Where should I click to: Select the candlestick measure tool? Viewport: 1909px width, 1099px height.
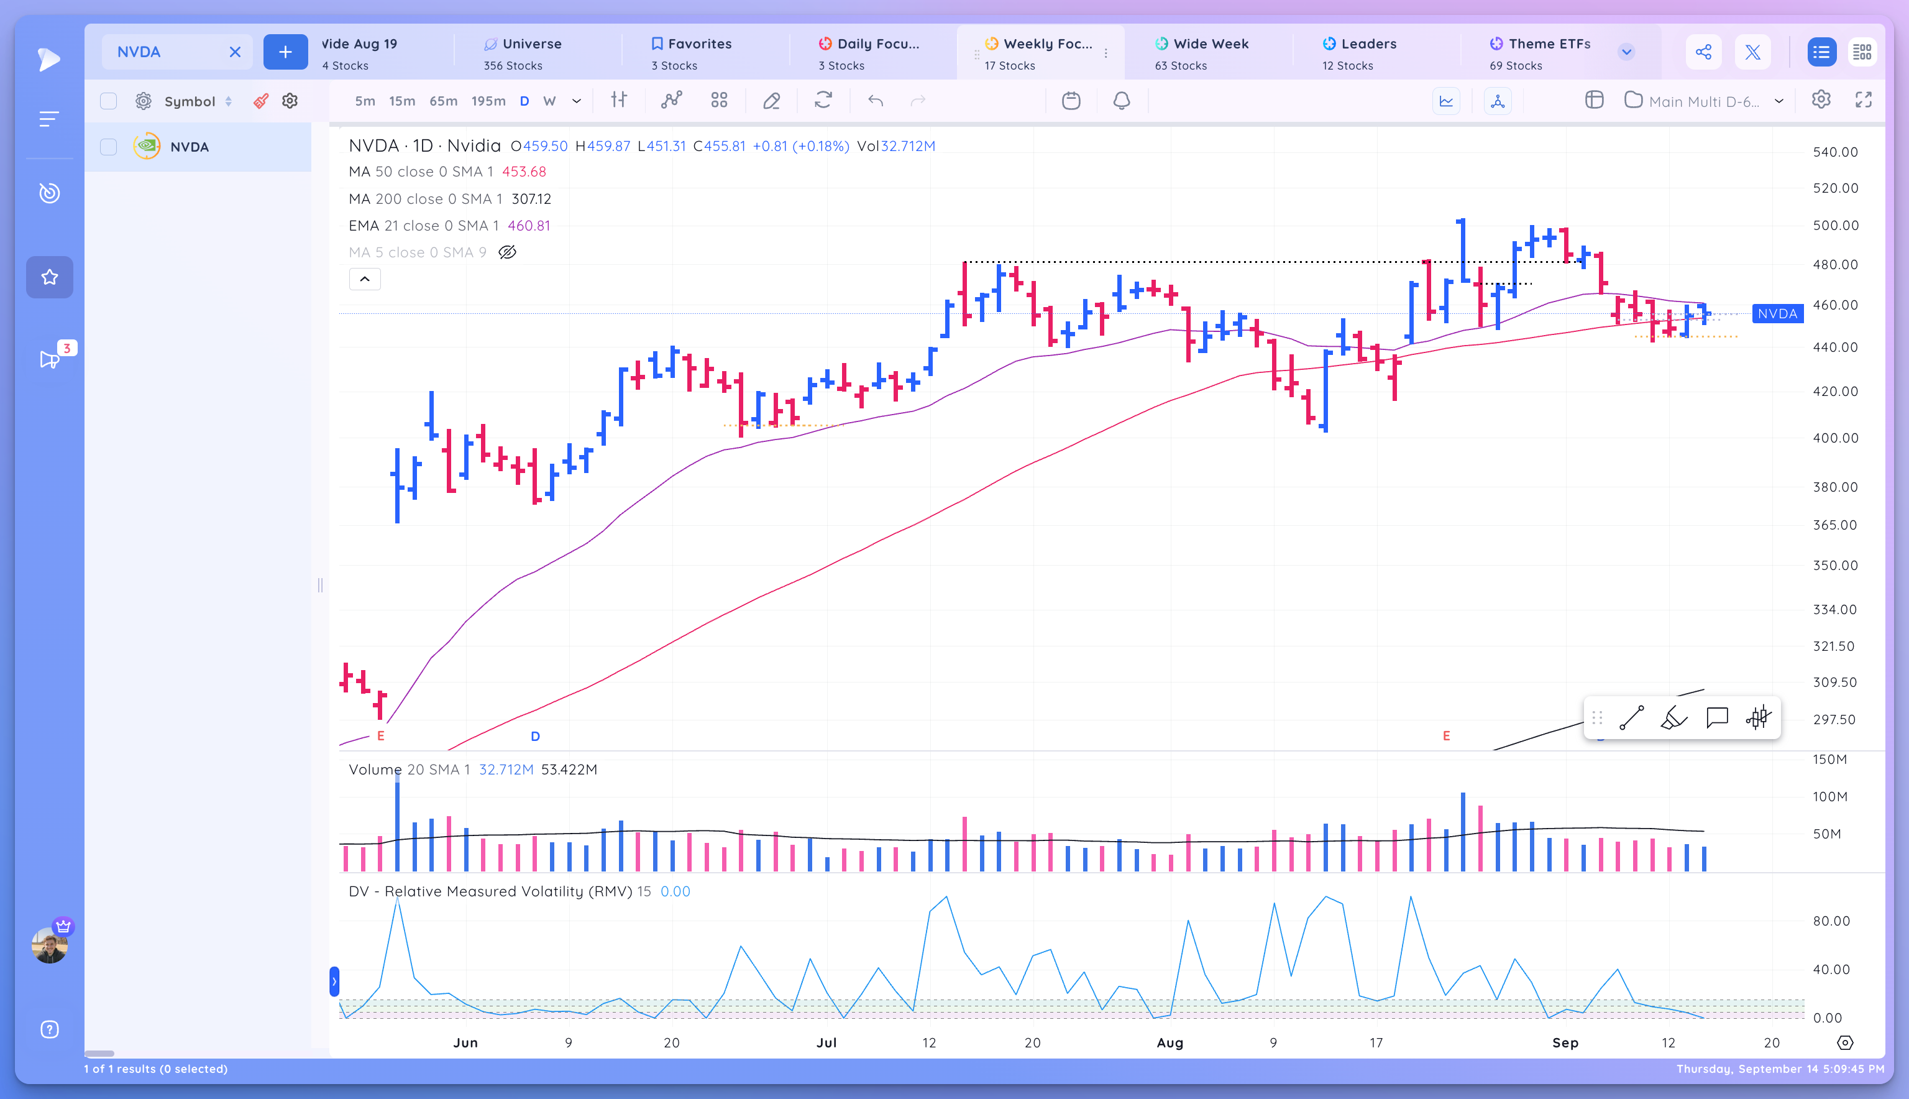(1759, 718)
